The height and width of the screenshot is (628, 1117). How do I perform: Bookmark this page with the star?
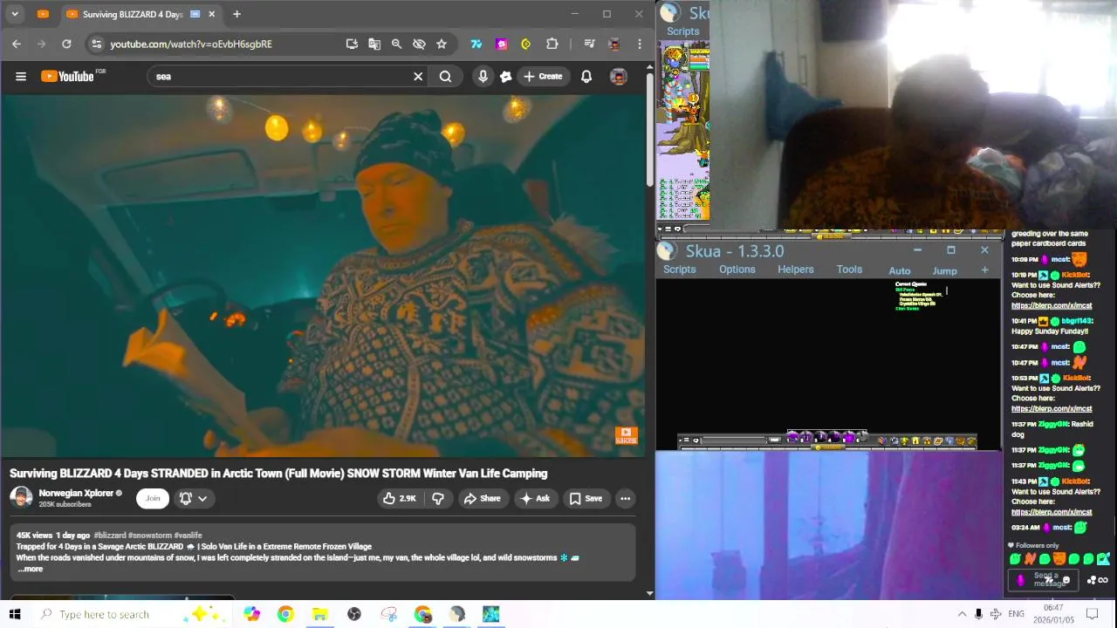pyautogui.click(x=442, y=44)
